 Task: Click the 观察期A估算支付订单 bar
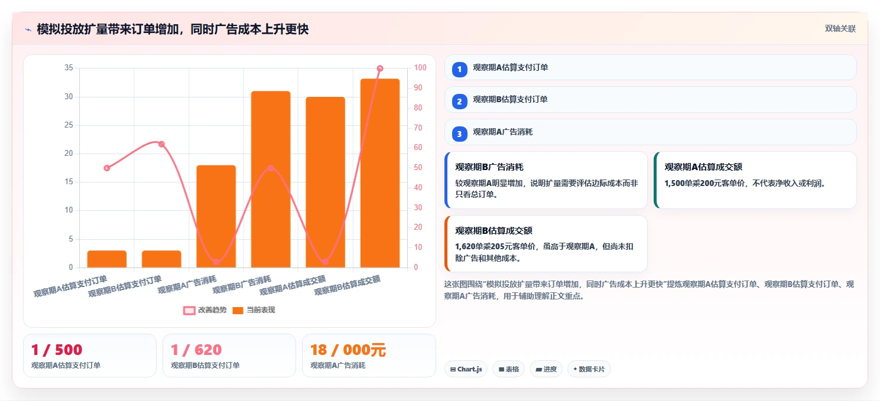click(x=107, y=259)
